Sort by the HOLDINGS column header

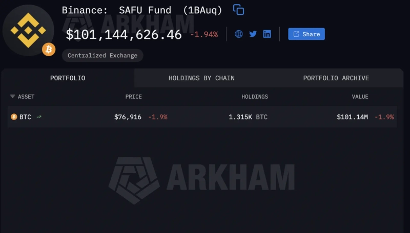(255, 97)
